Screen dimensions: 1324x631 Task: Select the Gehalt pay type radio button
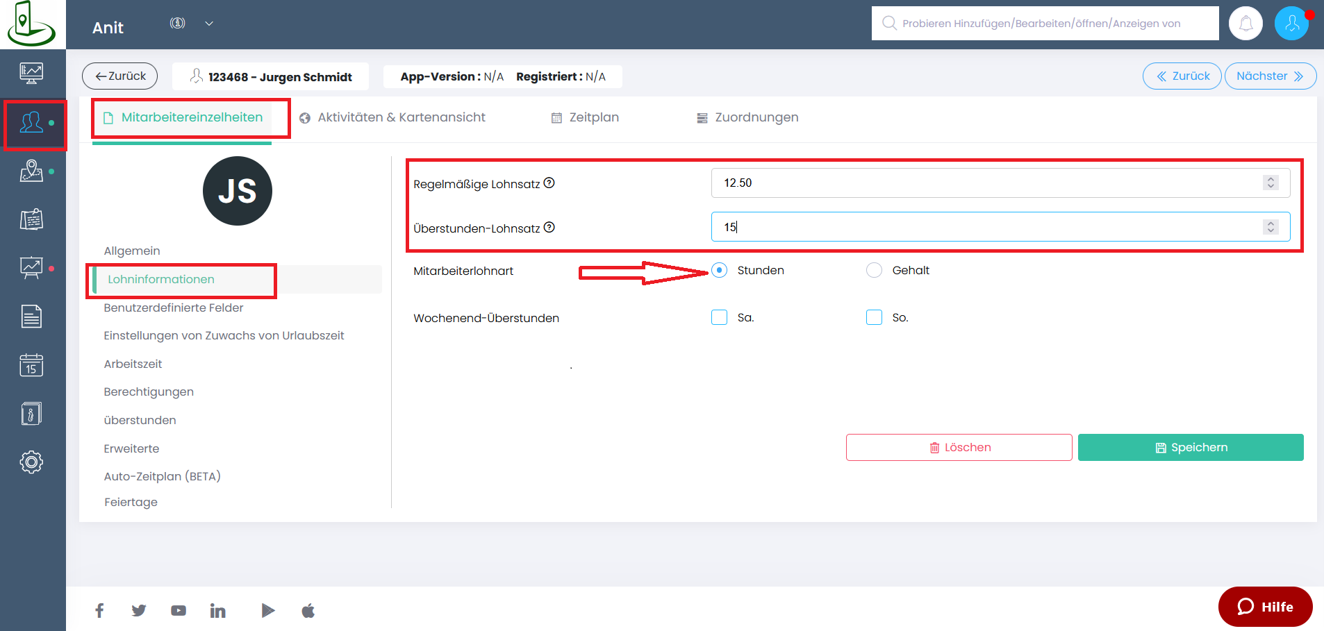(x=874, y=270)
